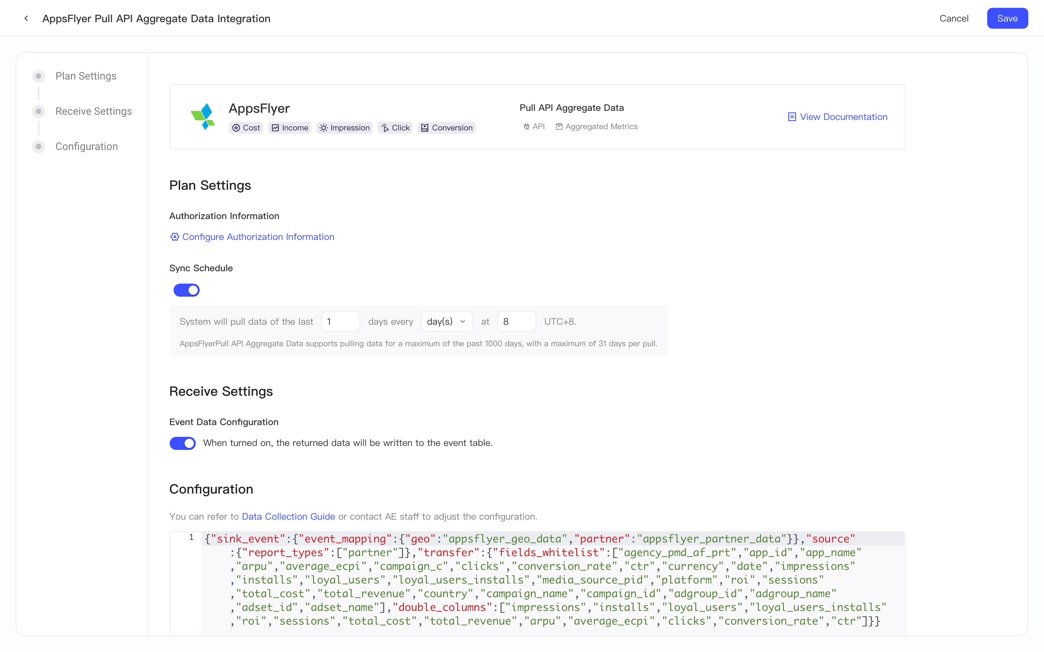Click the Configuration step dot
1044x652 pixels.
38,147
